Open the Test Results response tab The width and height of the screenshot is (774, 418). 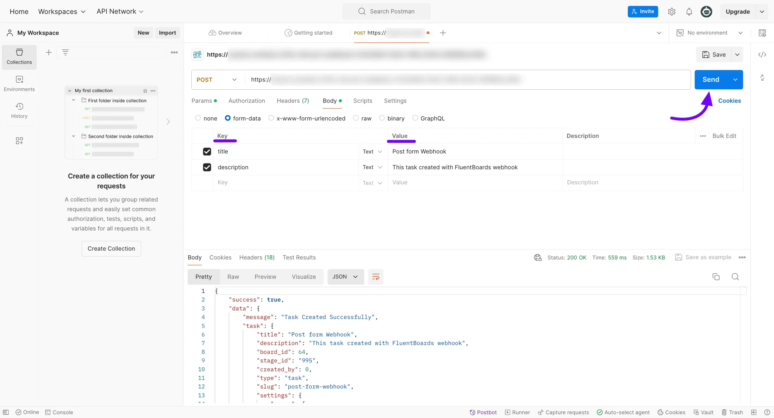(299, 257)
